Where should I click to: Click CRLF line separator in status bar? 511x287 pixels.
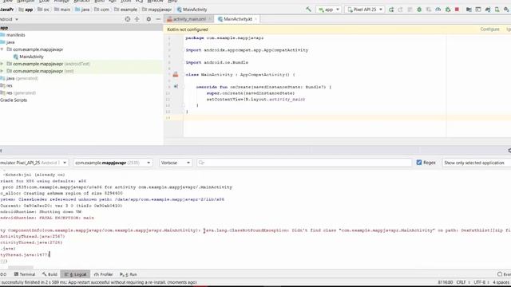click(461, 282)
